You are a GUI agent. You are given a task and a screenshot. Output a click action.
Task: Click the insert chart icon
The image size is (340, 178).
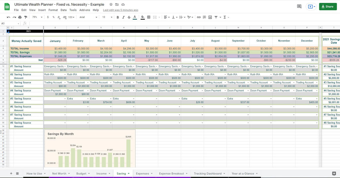[210, 17]
